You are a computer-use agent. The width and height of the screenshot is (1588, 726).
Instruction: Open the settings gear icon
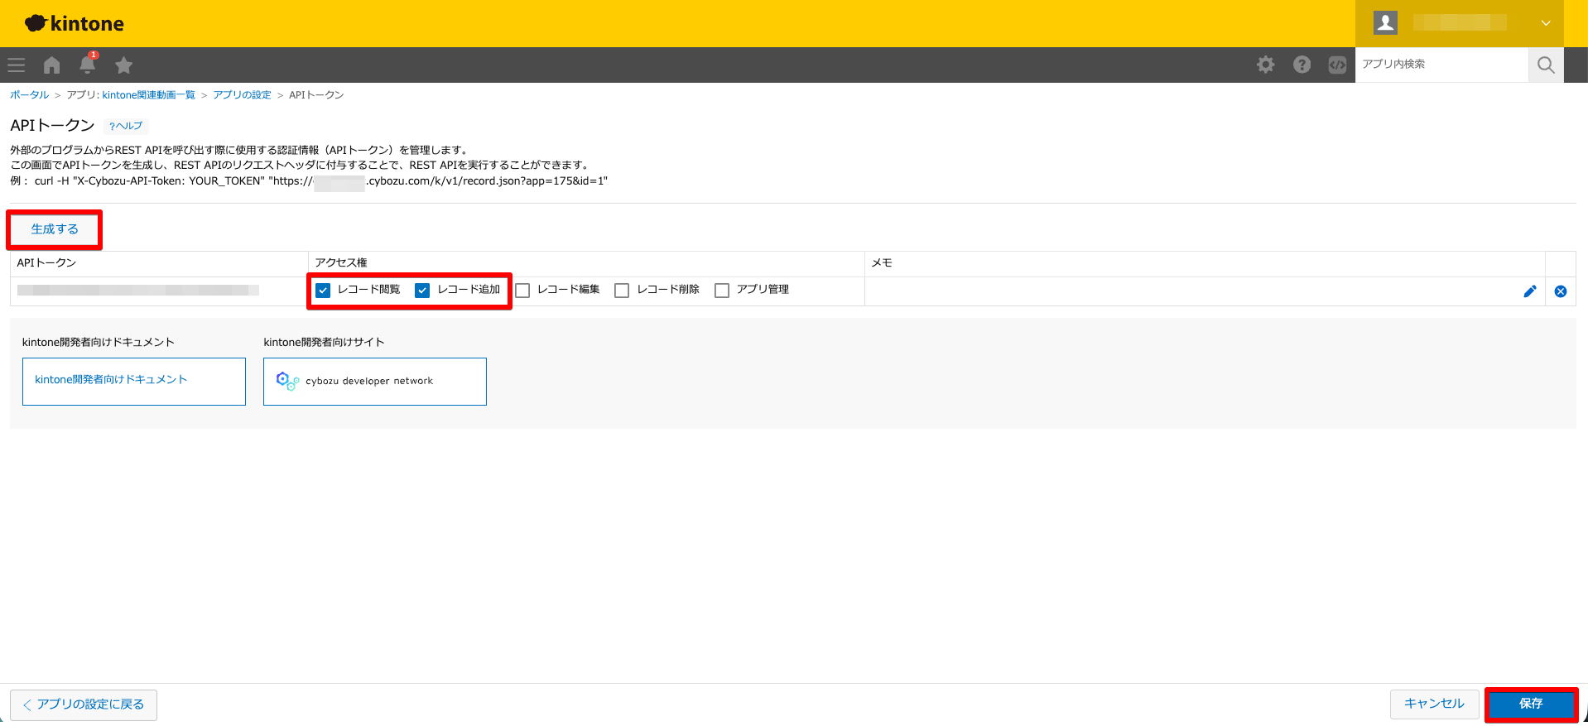point(1265,65)
